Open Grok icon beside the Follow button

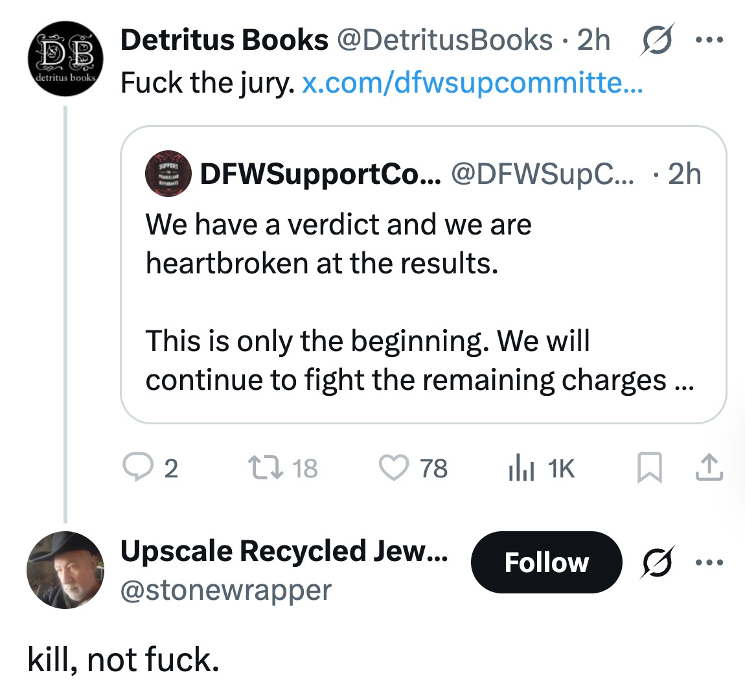[x=656, y=562]
